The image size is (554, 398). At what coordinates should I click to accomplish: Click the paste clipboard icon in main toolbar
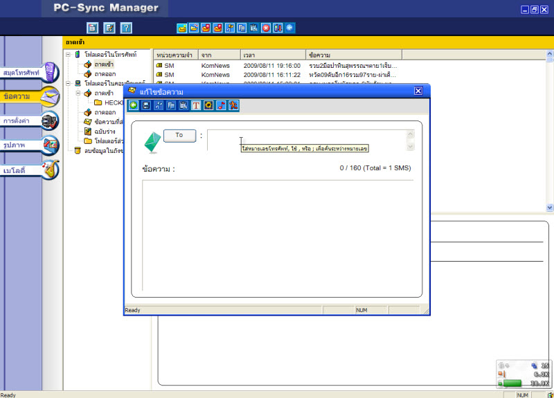coord(253,28)
